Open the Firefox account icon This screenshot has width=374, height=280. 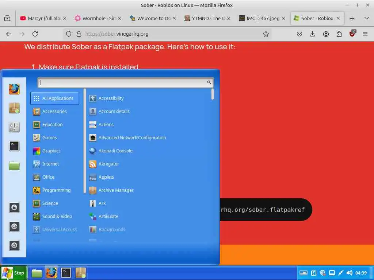[x=326, y=34]
